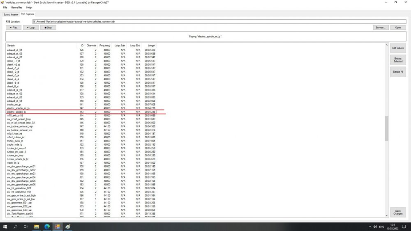Click the volume icon in system tray

click(375, 226)
